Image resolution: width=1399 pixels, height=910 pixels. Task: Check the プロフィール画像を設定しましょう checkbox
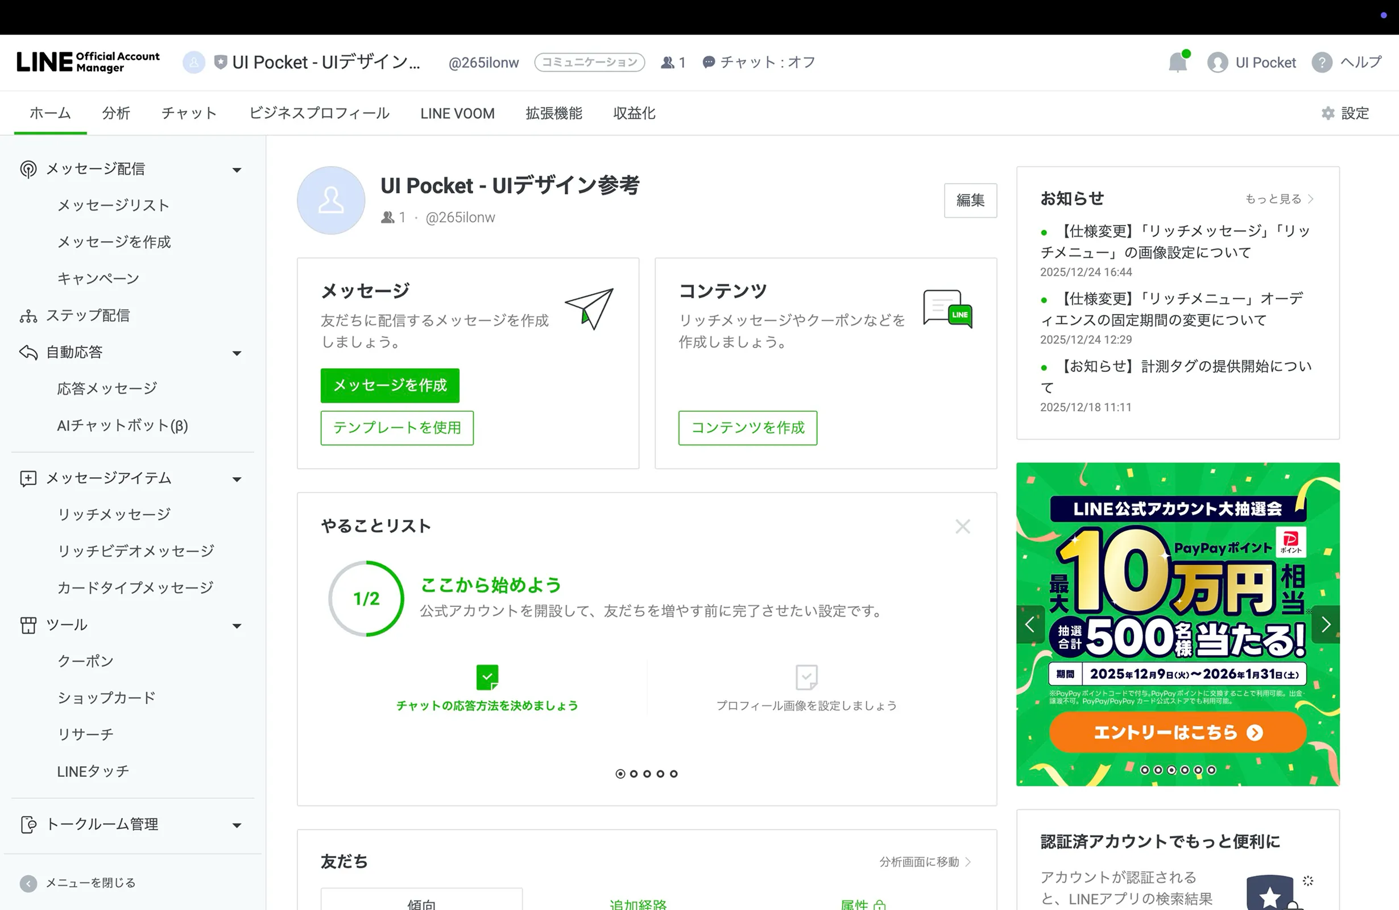coord(806,677)
